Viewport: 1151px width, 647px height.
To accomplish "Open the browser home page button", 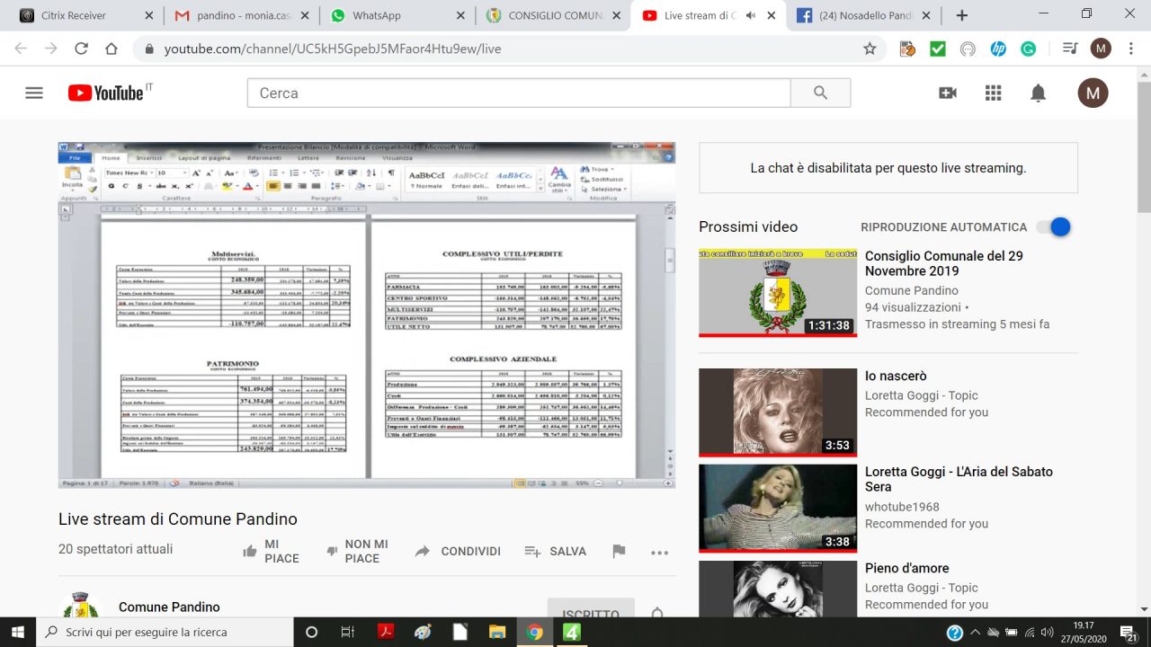I will pyautogui.click(x=112, y=49).
